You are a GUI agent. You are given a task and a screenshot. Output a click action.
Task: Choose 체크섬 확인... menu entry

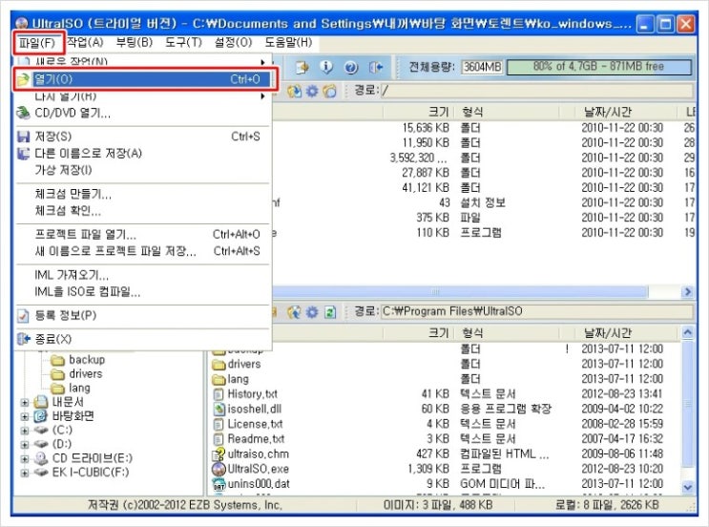click(144, 210)
